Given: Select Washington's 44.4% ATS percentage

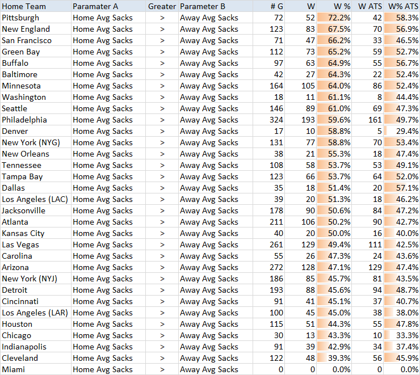Looking at the screenshot, I should [x=402, y=97].
